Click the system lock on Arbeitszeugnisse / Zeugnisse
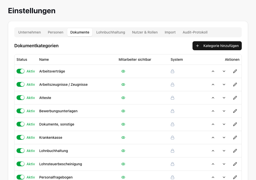 click(x=172, y=84)
